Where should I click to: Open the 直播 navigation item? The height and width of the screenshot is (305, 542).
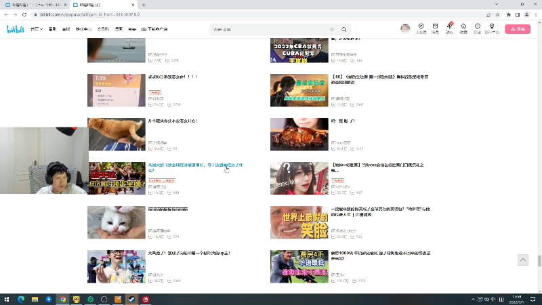(66, 29)
